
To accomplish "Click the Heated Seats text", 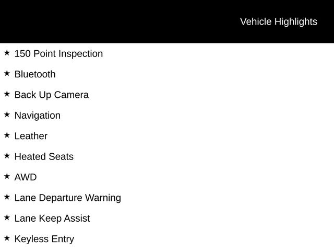I will tap(44, 157).
